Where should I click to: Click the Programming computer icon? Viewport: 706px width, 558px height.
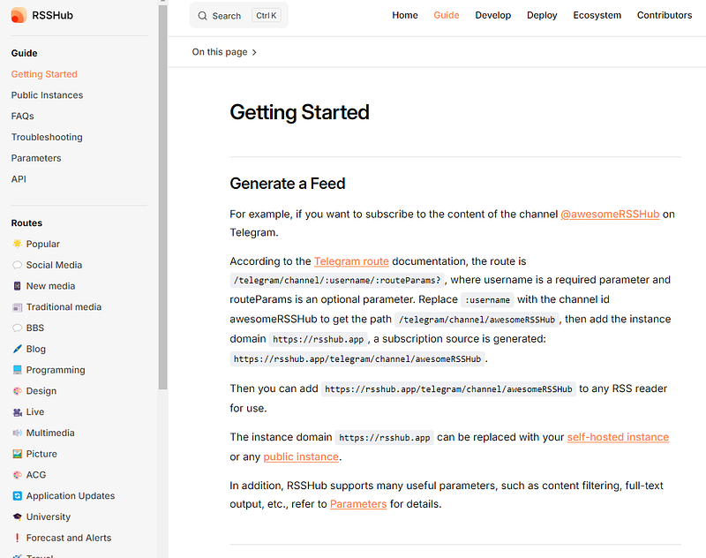pos(17,370)
